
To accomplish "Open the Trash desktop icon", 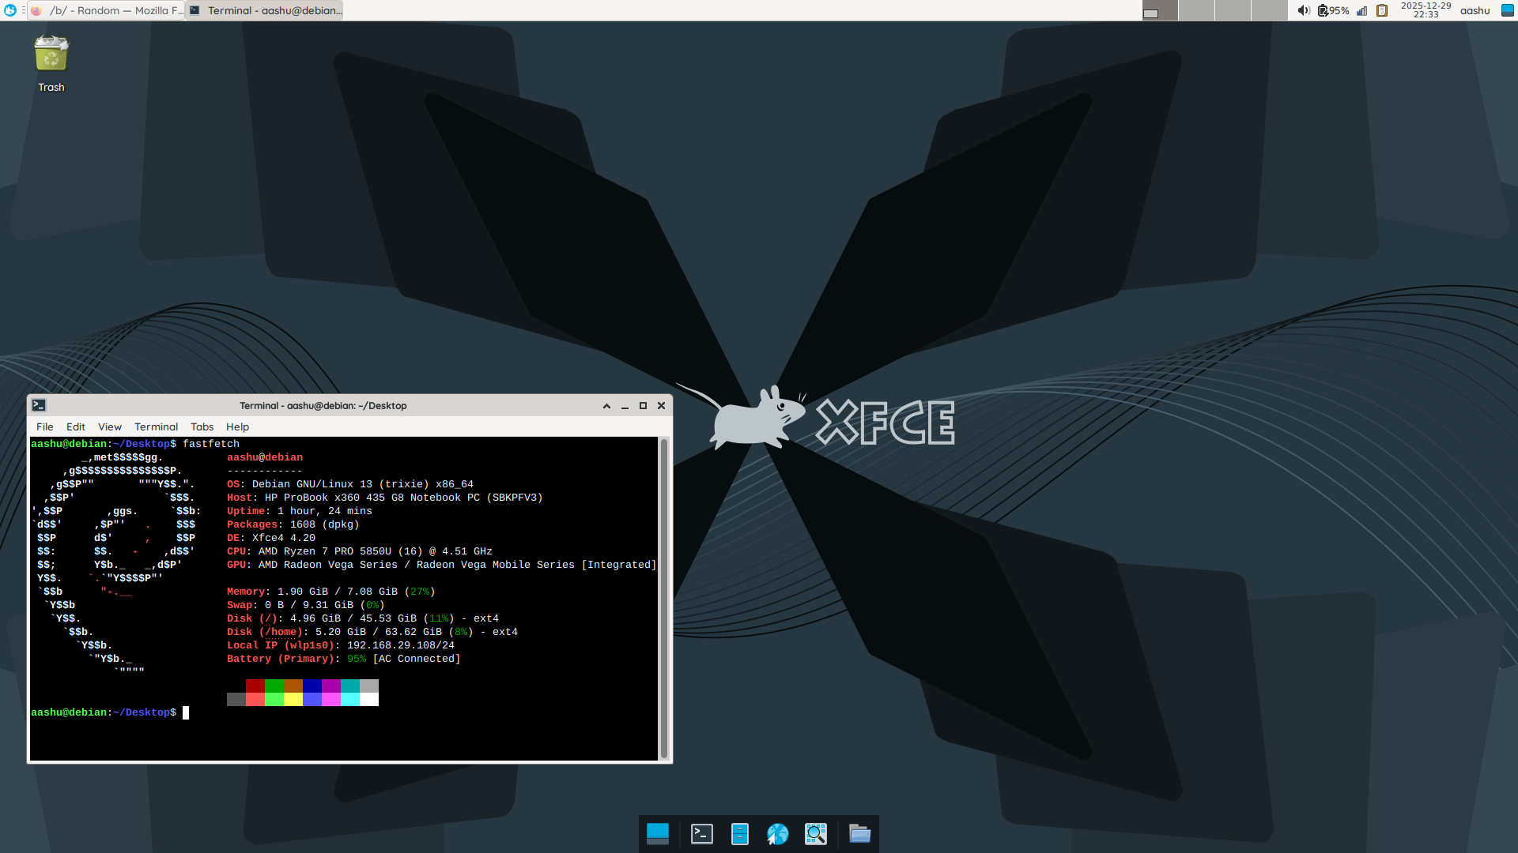I will pyautogui.click(x=51, y=55).
